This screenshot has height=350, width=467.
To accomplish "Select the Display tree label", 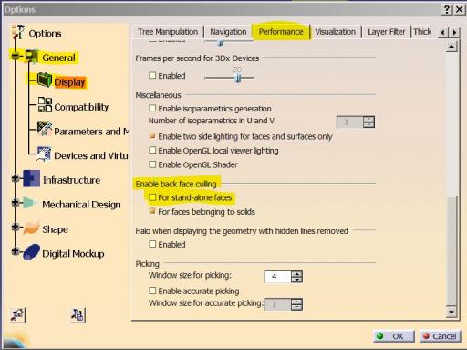I will click(69, 82).
